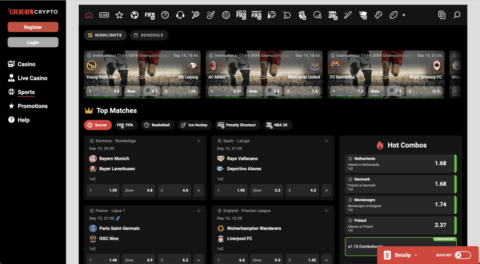Bet 1.2 on FC Barcelona win
The height and width of the screenshot is (264, 480).
point(347,91)
